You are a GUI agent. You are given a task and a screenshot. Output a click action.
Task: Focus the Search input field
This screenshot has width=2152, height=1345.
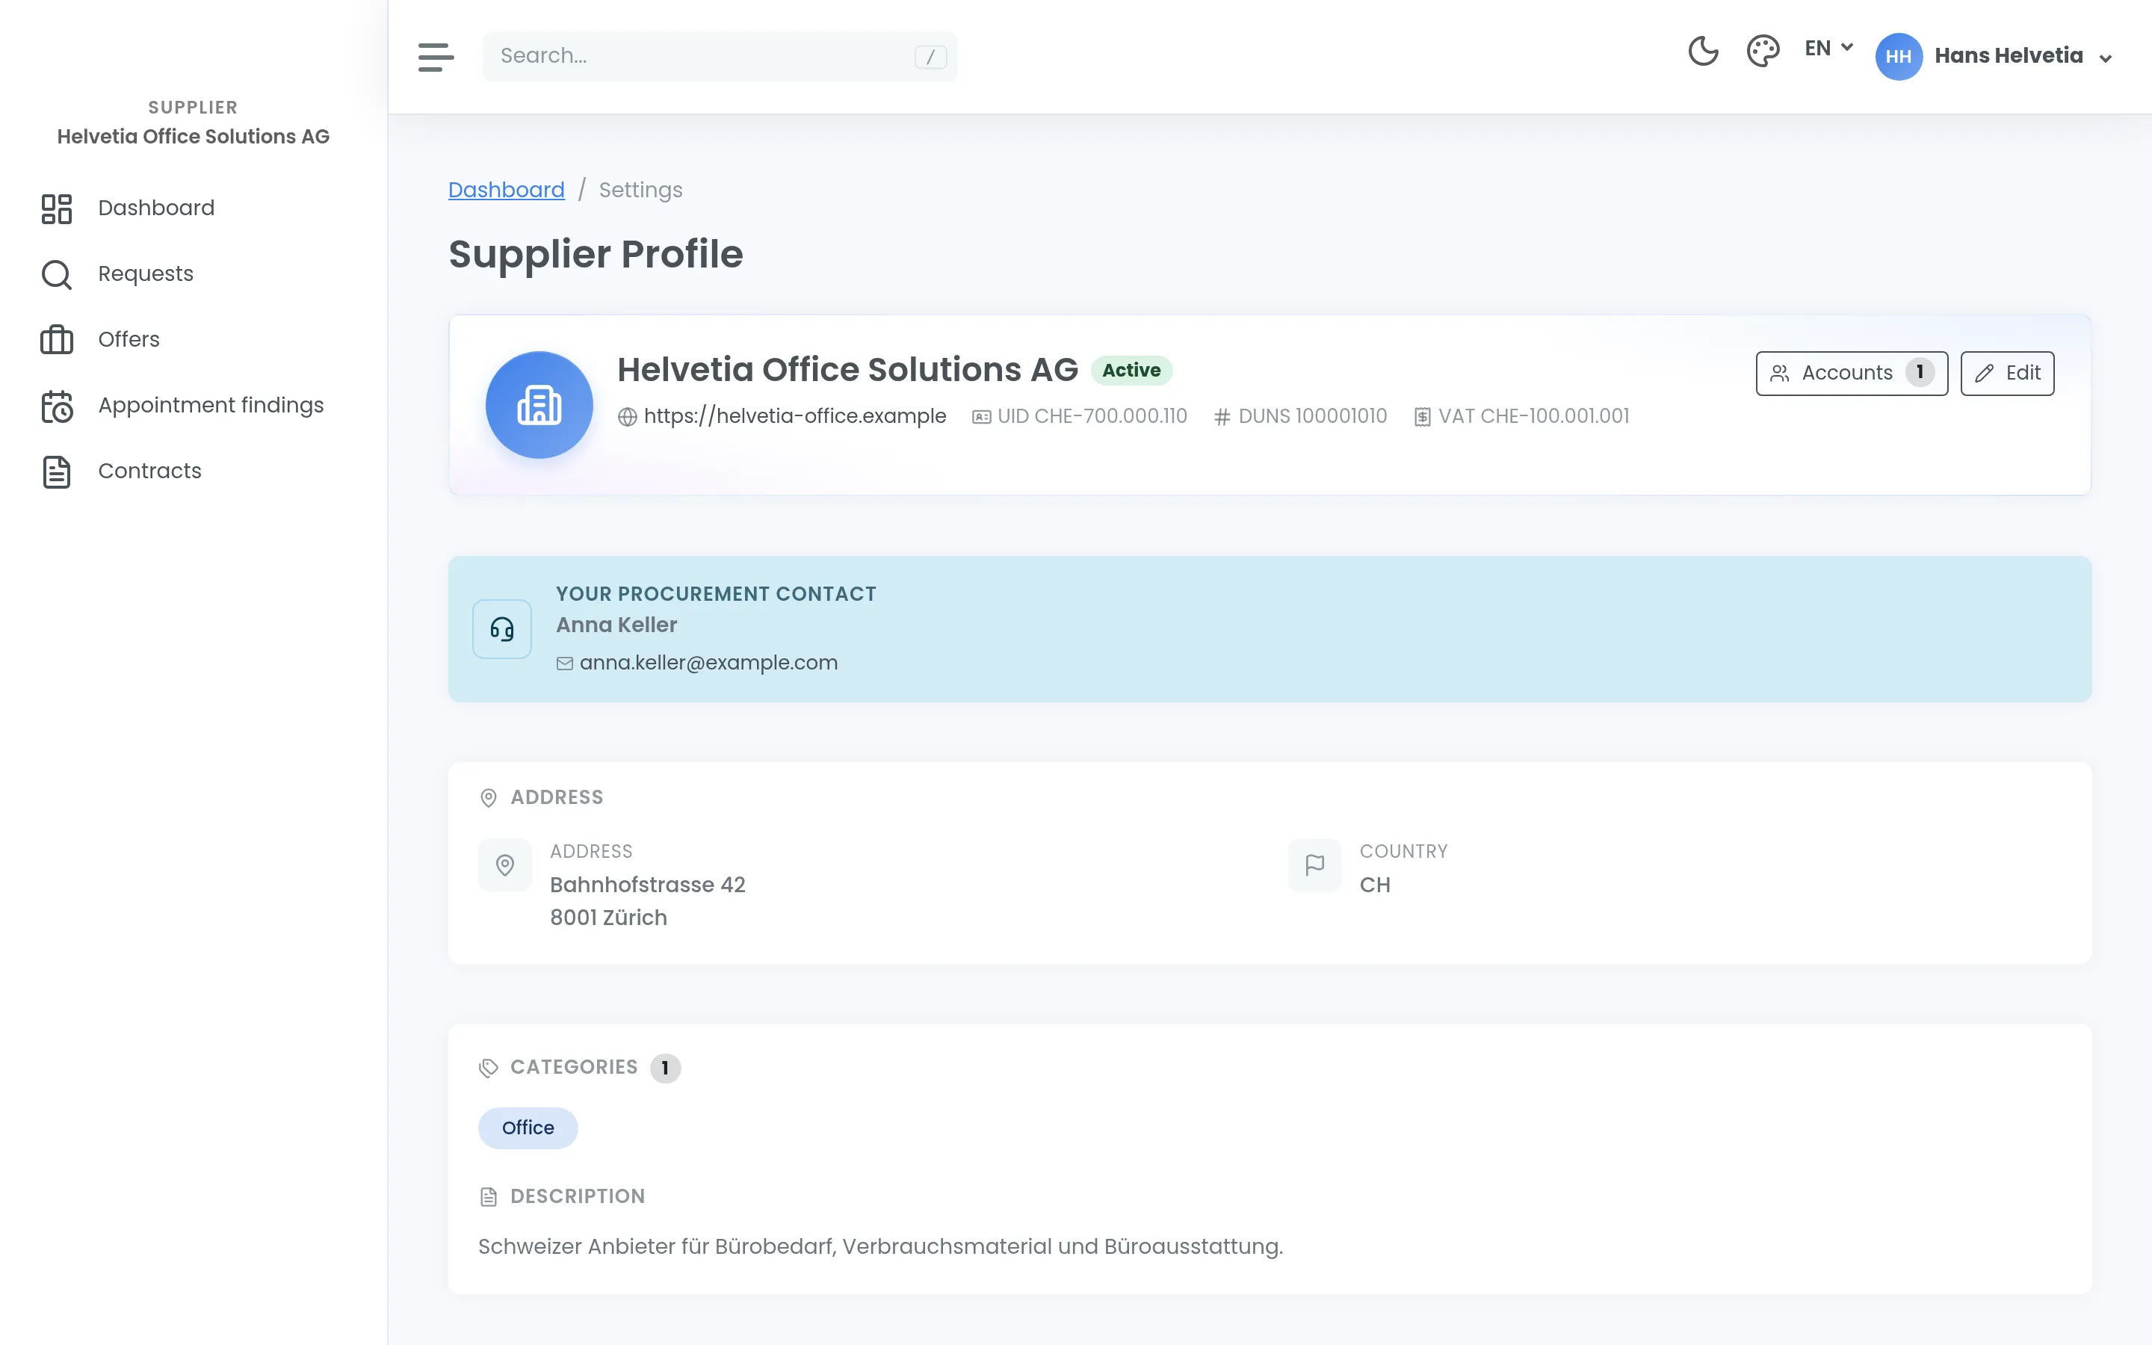pyautogui.click(x=720, y=56)
